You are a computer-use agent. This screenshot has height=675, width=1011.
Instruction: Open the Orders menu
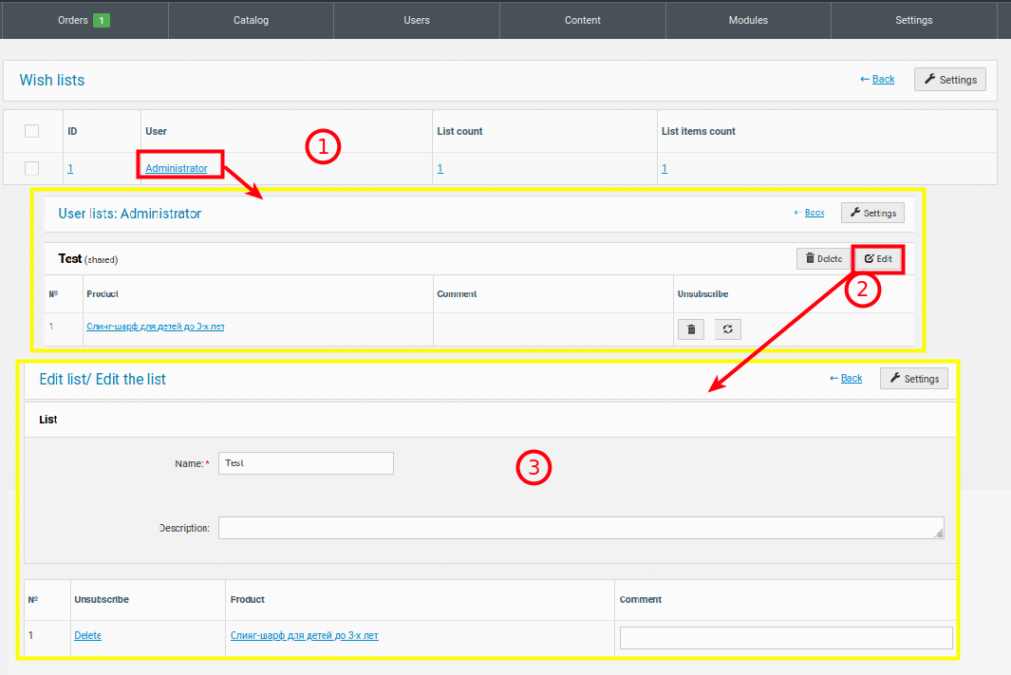pyautogui.click(x=84, y=20)
